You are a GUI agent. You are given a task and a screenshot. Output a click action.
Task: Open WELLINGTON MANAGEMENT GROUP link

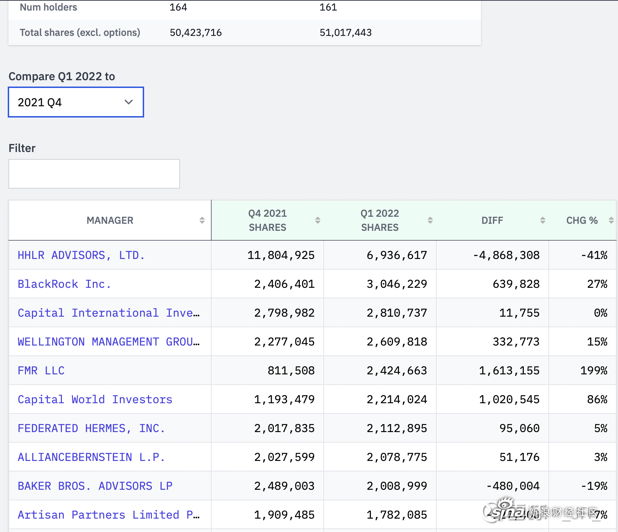(109, 342)
